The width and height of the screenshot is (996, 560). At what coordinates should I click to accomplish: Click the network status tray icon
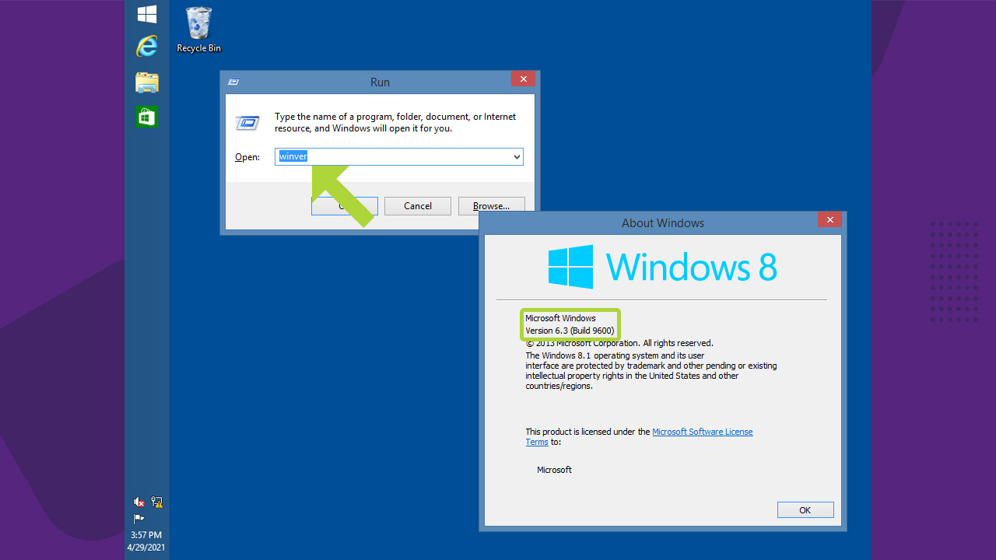(x=156, y=502)
